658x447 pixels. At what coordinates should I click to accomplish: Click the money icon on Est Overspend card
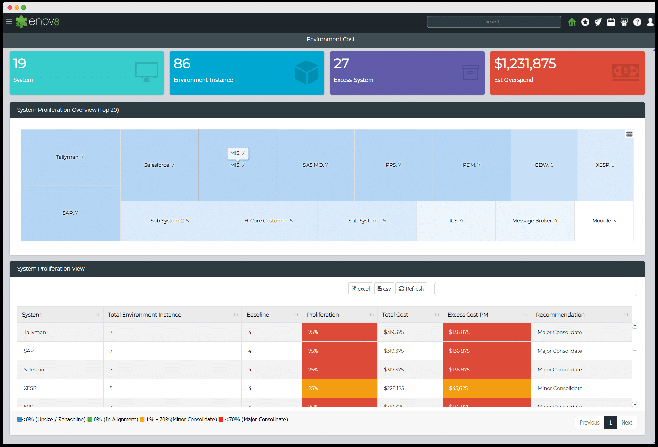[x=626, y=72]
